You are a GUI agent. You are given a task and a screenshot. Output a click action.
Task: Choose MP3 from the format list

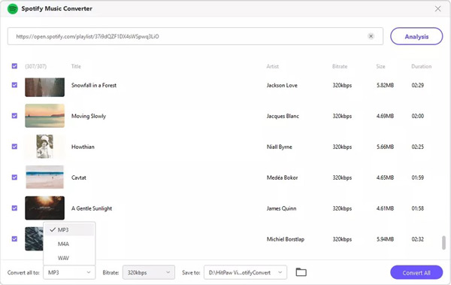point(69,229)
